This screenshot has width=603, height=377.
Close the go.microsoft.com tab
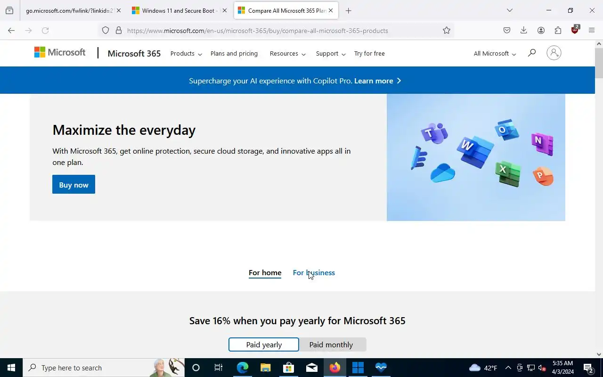tap(119, 10)
